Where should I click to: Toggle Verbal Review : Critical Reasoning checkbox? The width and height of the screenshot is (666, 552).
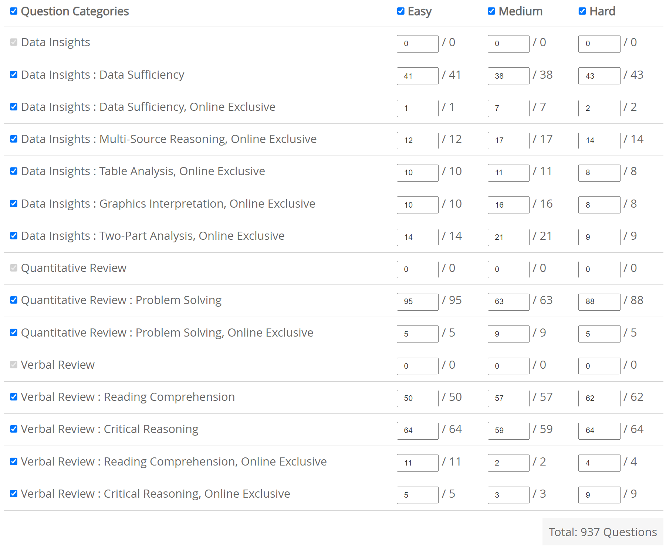pos(14,429)
